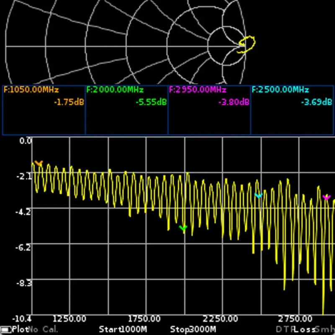The width and height of the screenshot is (335, 335).
Task: Click the orange marker on the trace
Action: point(39,163)
